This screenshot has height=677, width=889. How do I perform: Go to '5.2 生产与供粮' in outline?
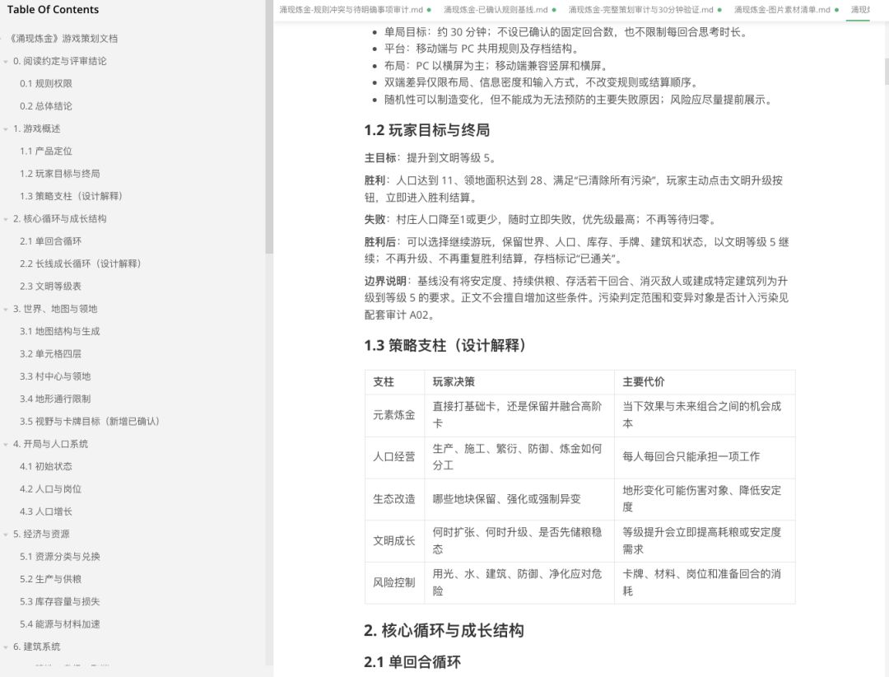click(x=50, y=579)
